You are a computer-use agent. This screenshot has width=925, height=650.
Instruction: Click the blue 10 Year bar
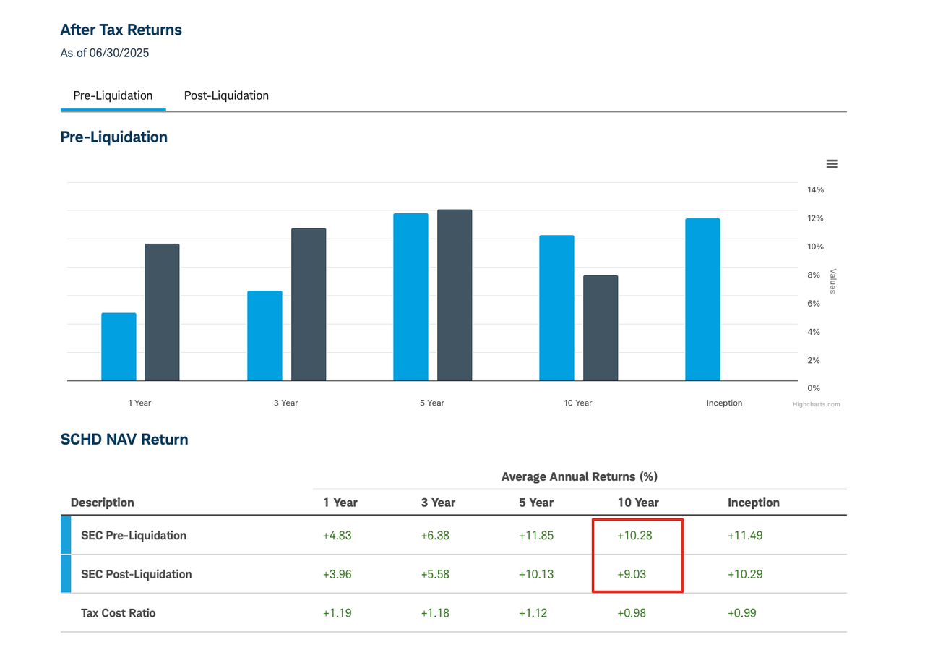pos(556,308)
